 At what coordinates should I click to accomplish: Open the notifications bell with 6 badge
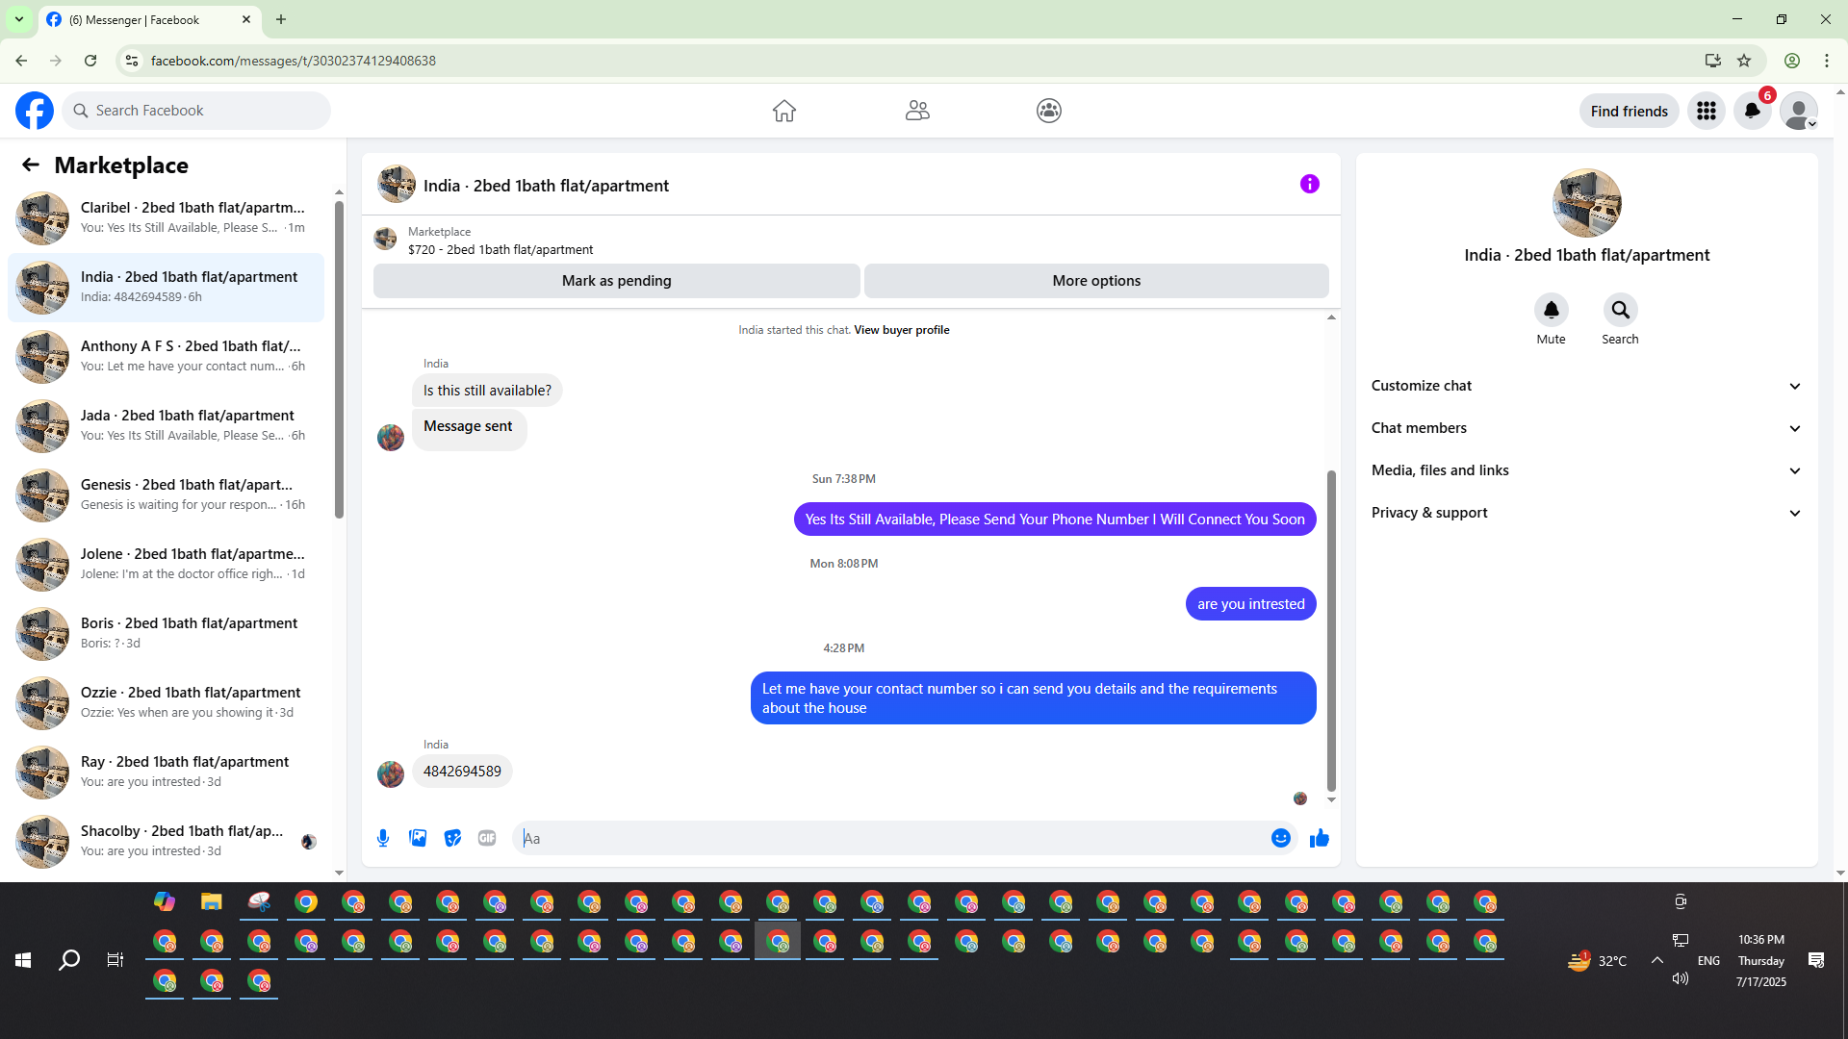1753,111
